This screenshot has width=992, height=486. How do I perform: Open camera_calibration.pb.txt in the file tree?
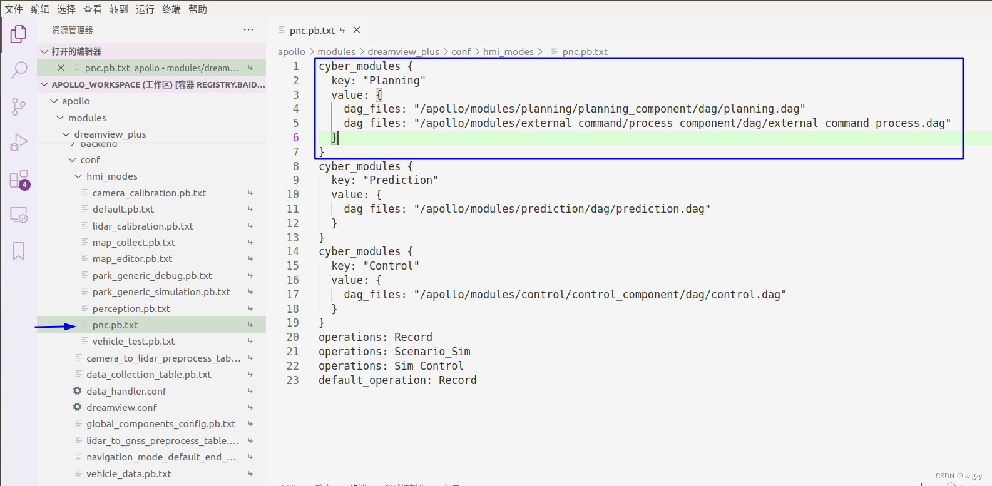pyautogui.click(x=149, y=193)
